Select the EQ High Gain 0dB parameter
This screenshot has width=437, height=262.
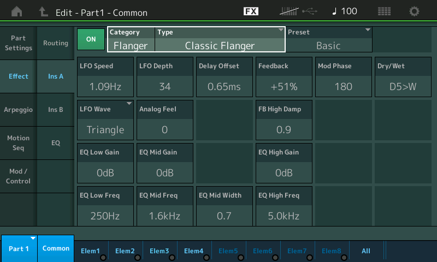(x=284, y=163)
